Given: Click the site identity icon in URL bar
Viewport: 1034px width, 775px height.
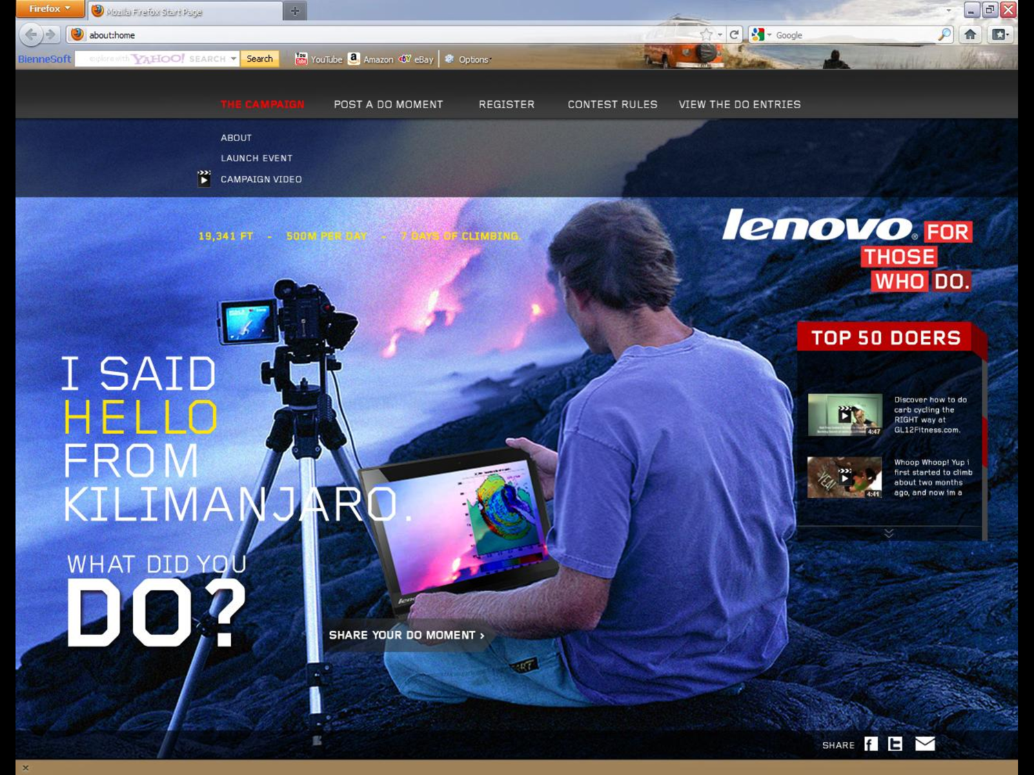Looking at the screenshot, I should point(77,34).
